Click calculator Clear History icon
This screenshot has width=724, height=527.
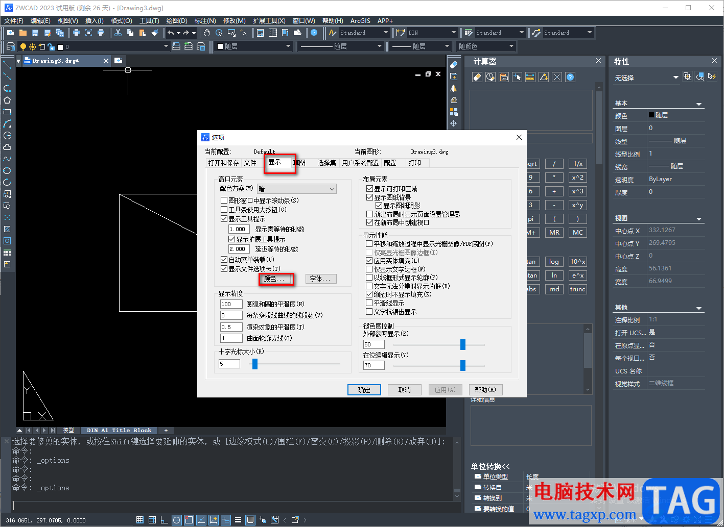(x=491, y=77)
